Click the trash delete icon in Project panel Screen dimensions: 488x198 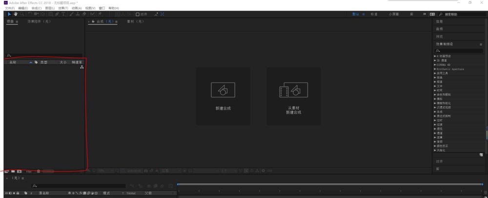coord(39,171)
